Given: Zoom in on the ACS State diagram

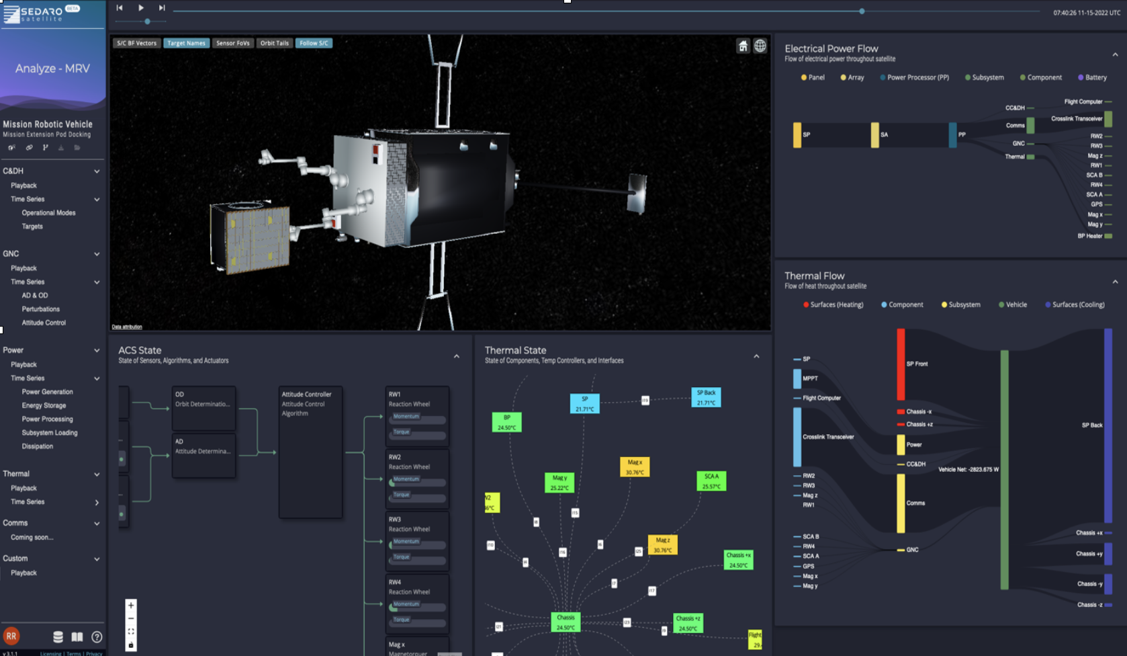Looking at the screenshot, I should point(131,605).
